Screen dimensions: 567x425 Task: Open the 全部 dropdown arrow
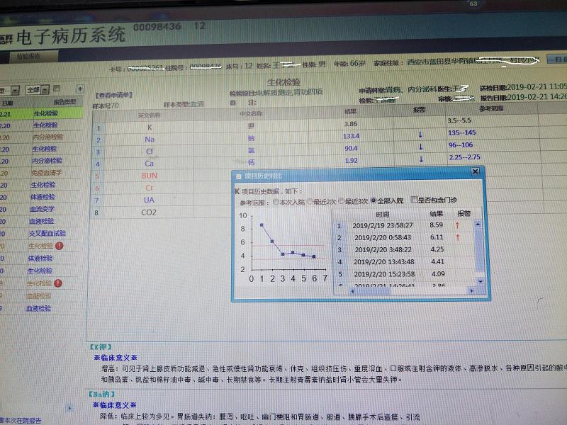pyautogui.click(x=45, y=90)
